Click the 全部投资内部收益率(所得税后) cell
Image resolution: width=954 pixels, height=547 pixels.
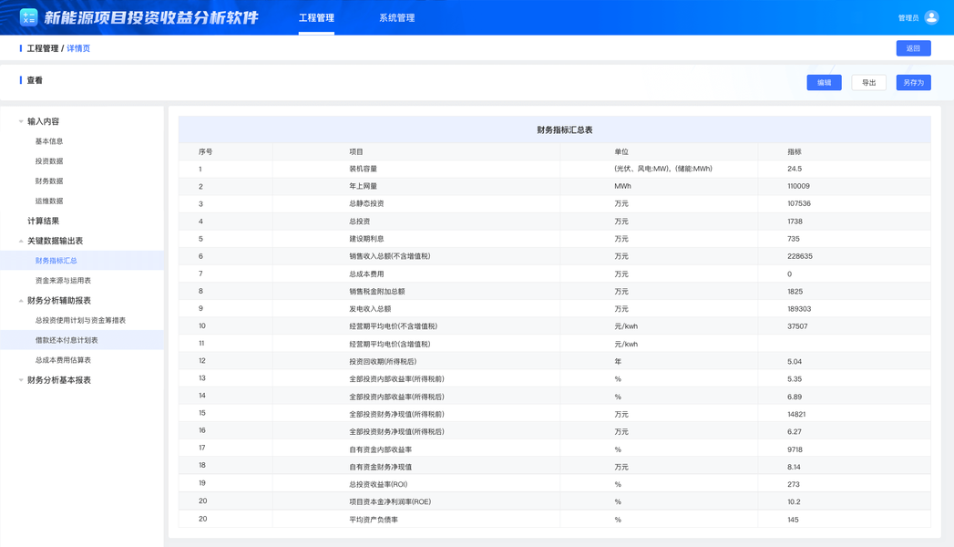[x=396, y=397]
